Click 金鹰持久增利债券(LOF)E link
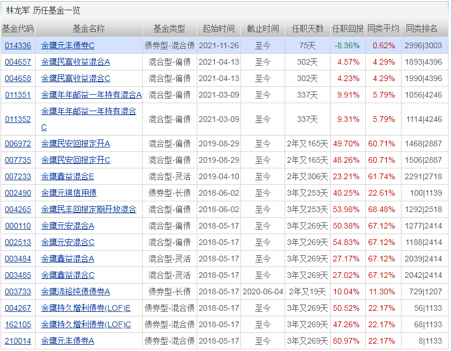 pyautogui.click(x=86, y=308)
